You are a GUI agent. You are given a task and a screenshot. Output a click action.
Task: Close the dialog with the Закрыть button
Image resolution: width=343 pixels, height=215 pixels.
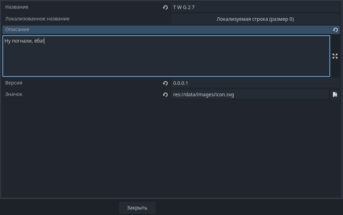[137, 208]
